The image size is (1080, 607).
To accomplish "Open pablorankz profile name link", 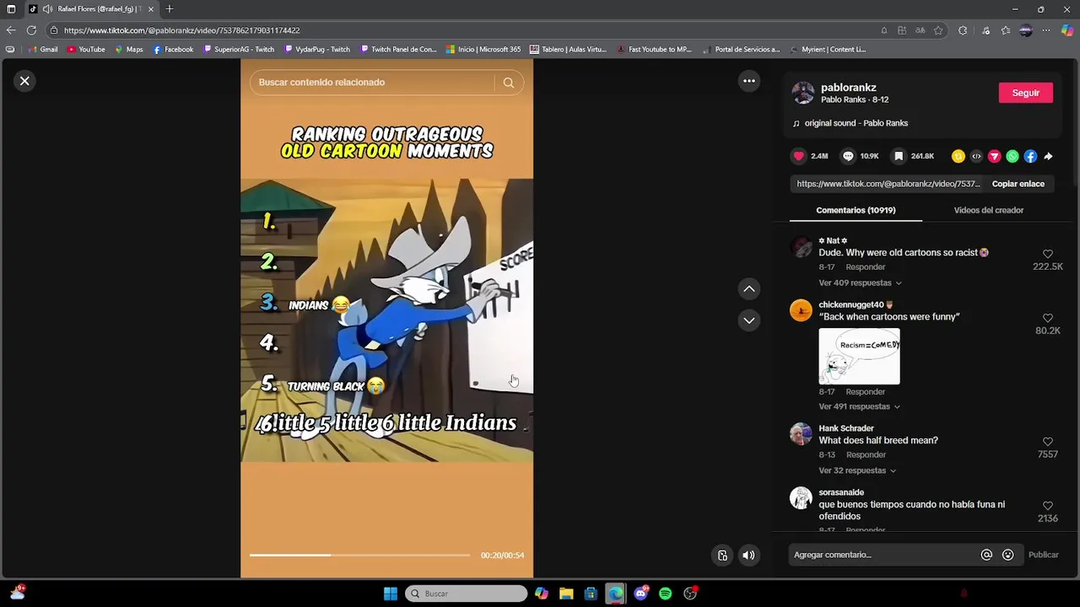I will coord(848,88).
